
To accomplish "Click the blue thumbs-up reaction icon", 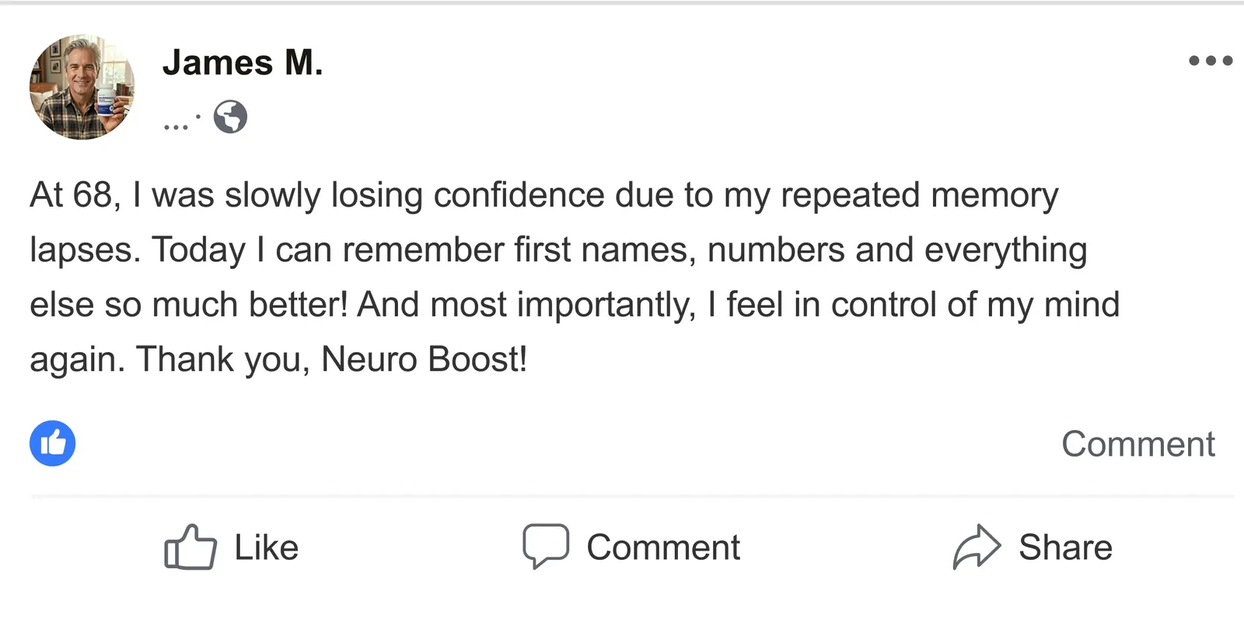I will tap(53, 443).
